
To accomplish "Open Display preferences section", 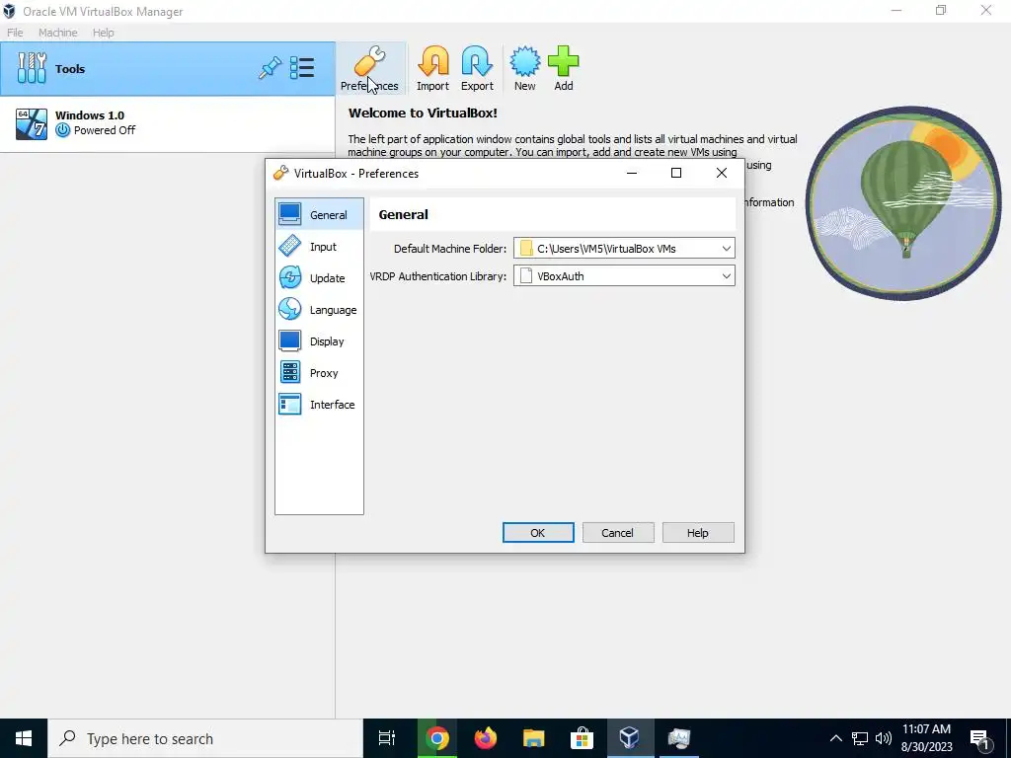I will coord(319,341).
